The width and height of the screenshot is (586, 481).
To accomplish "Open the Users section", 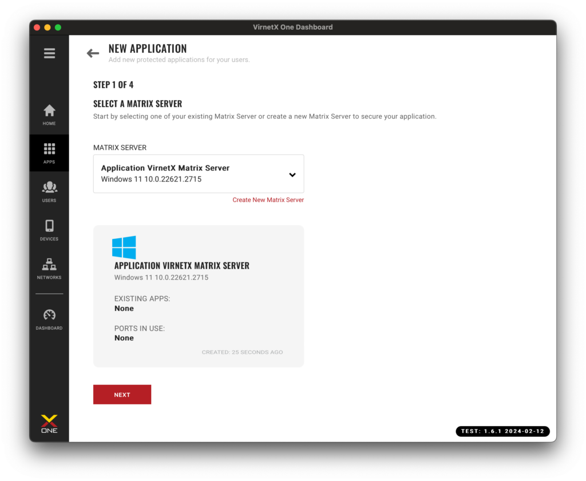I will (x=49, y=191).
